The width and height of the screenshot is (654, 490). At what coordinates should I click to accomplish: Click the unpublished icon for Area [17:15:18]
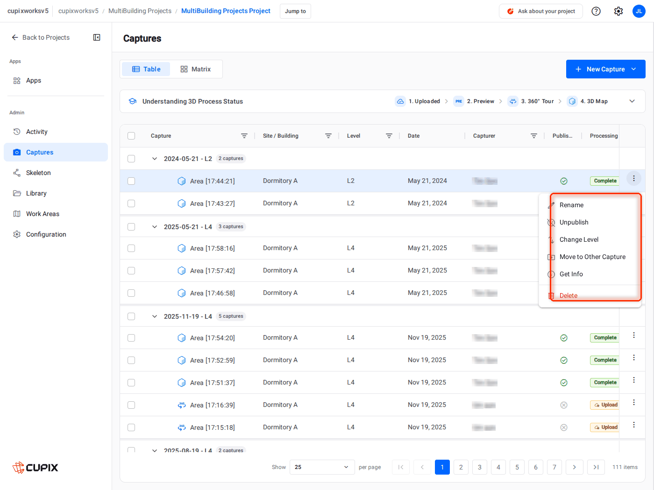(564, 427)
